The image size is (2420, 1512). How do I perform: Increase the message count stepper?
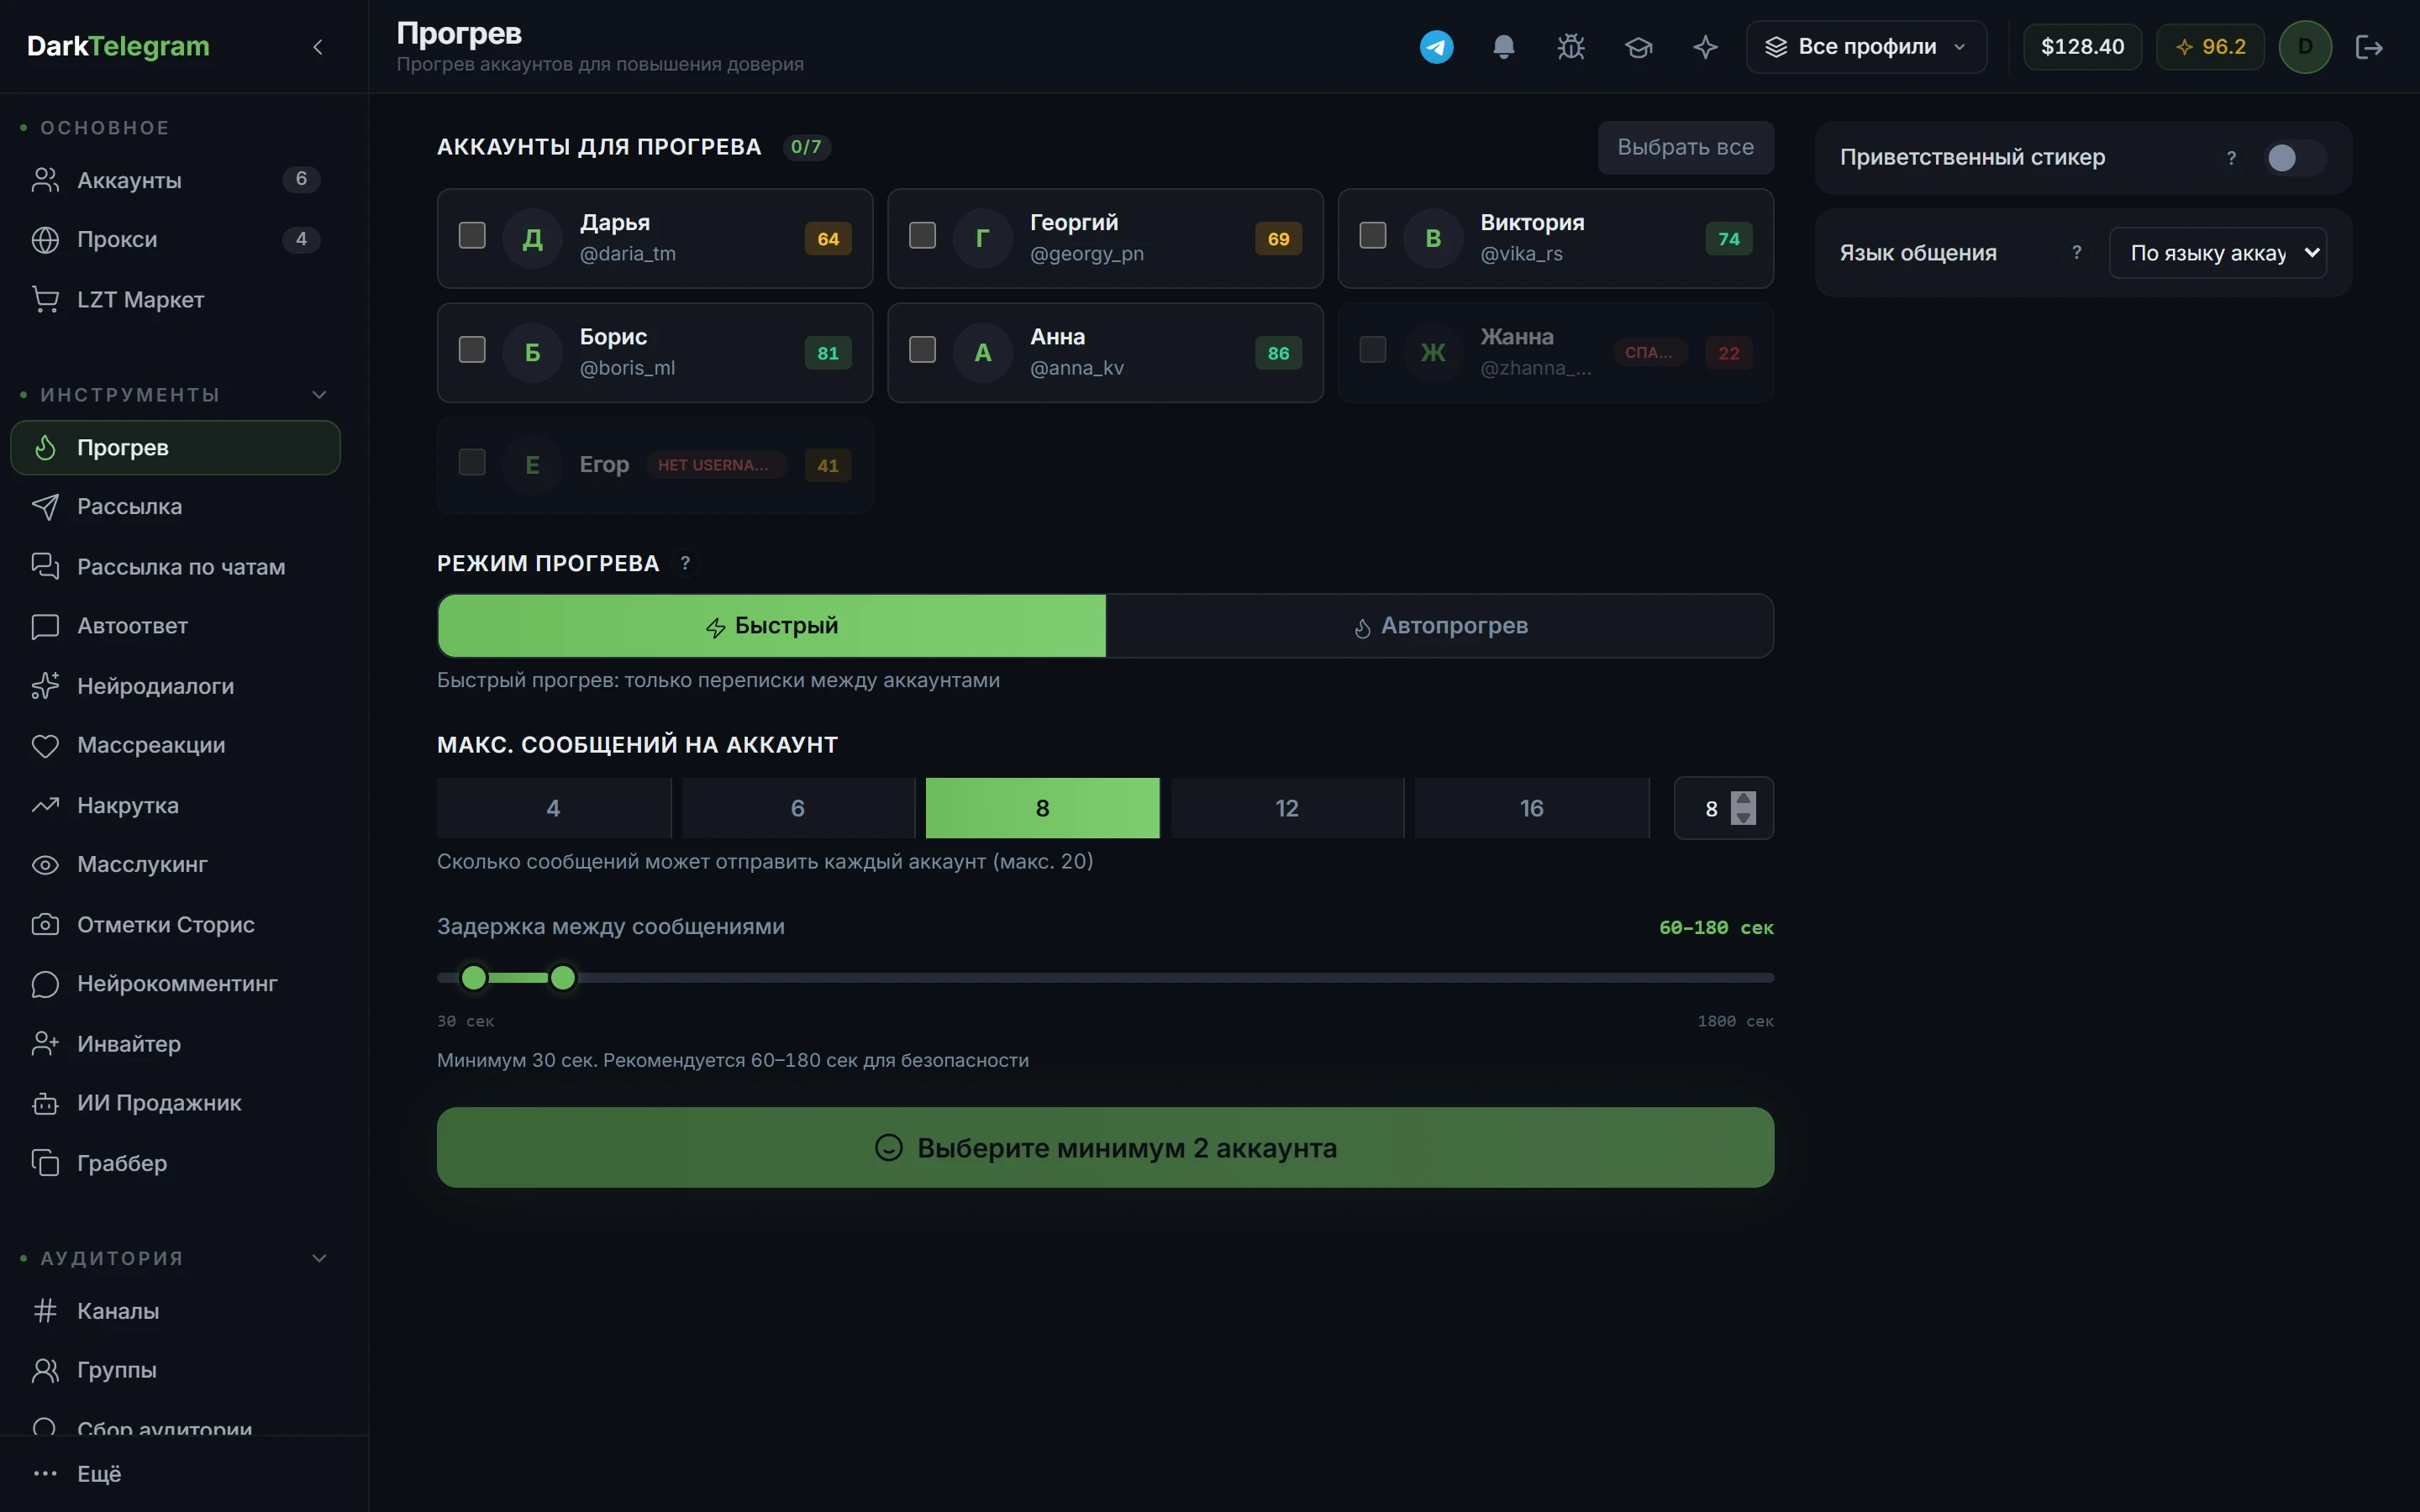[1743, 800]
